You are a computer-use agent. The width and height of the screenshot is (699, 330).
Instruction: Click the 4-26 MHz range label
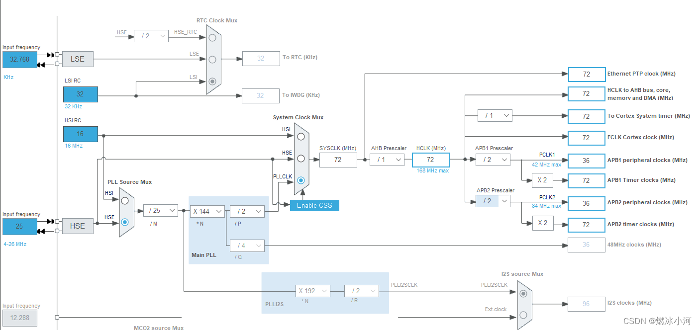click(x=15, y=244)
